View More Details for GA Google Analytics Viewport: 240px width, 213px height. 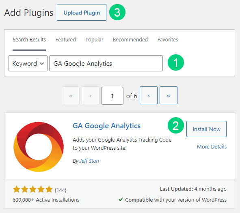pyautogui.click(x=212, y=146)
